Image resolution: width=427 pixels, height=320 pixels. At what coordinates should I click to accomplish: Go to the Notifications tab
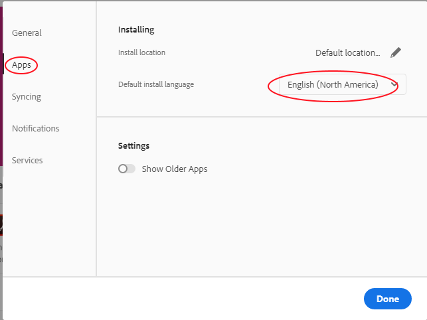[x=35, y=129]
